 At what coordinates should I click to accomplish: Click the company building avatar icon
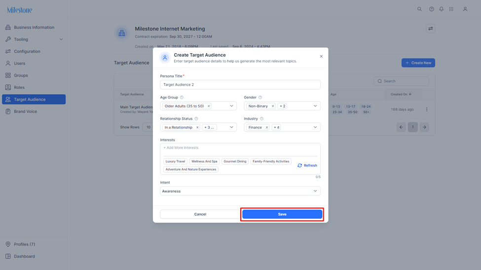click(x=122, y=33)
